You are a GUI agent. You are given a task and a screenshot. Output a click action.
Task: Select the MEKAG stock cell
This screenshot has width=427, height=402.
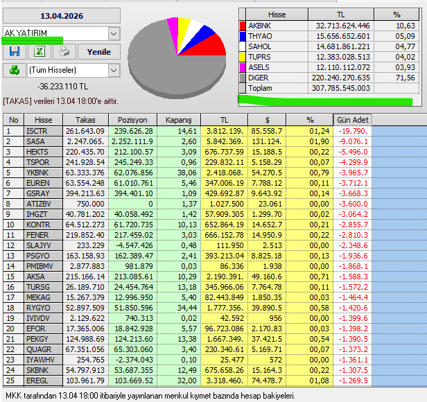click(x=43, y=297)
